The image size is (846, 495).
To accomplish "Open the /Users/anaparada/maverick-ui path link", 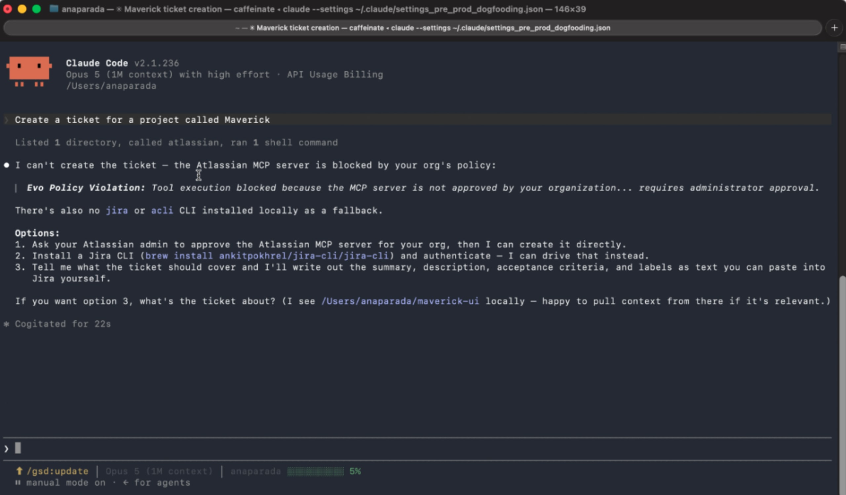I will [x=400, y=301].
